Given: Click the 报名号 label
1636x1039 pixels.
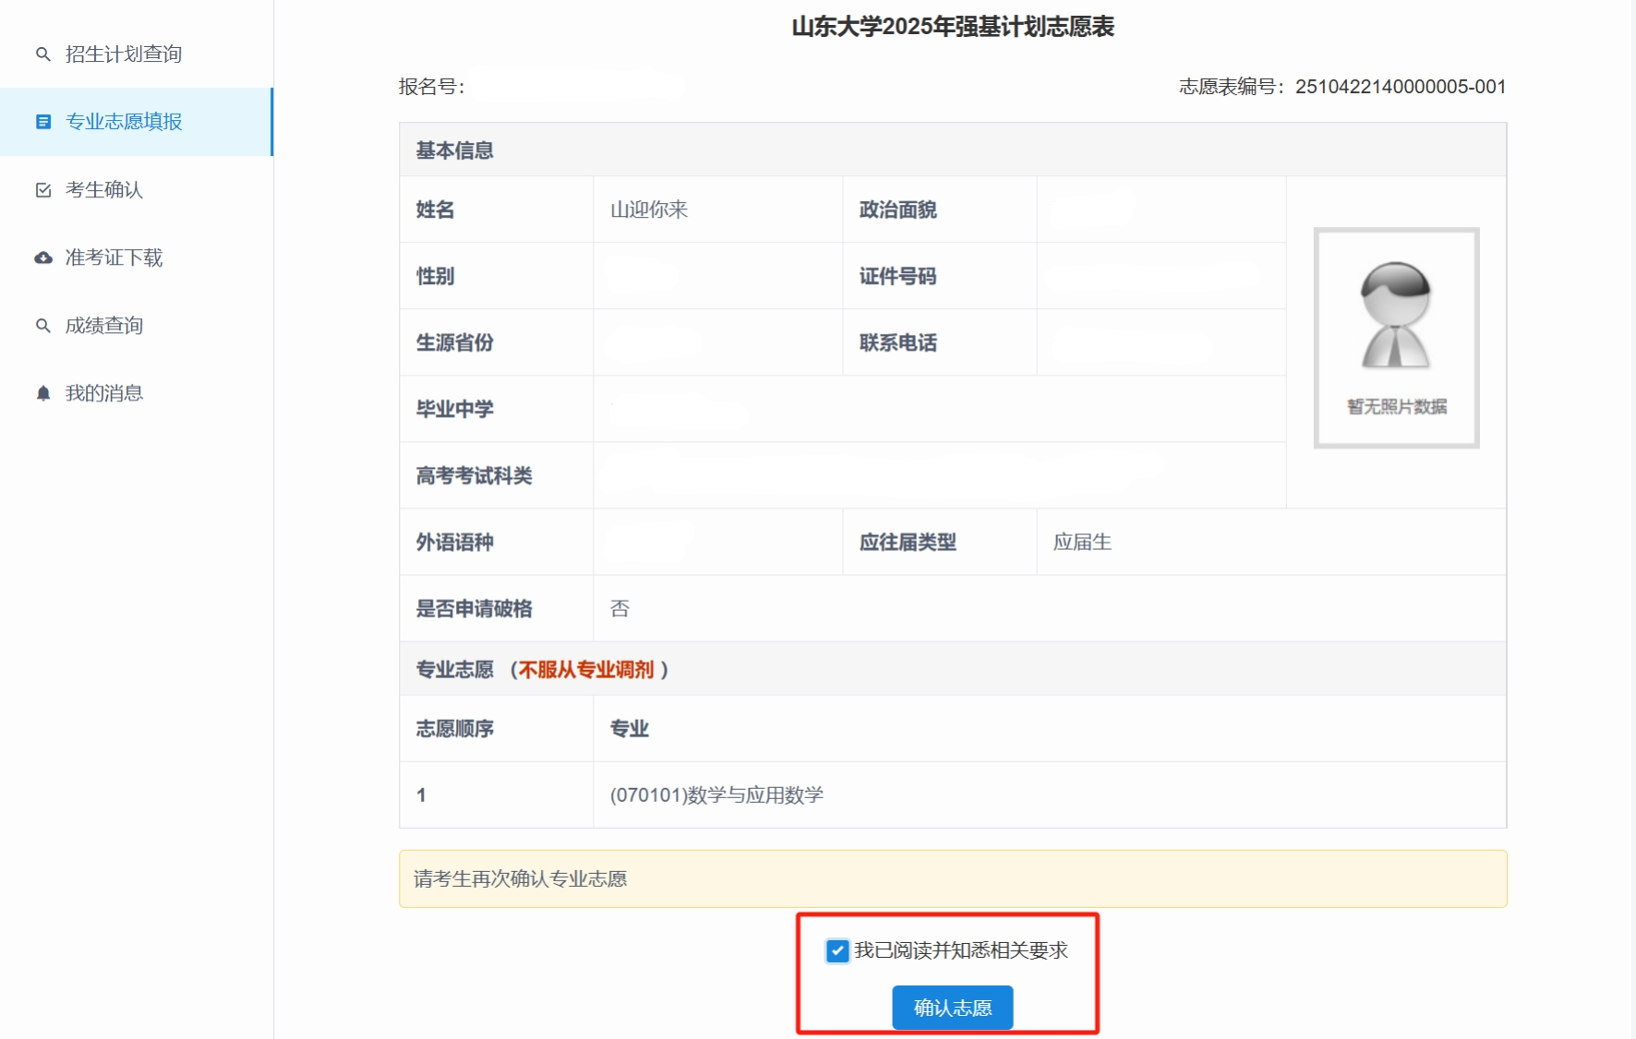Looking at the screenshot, I should (431, 87).
